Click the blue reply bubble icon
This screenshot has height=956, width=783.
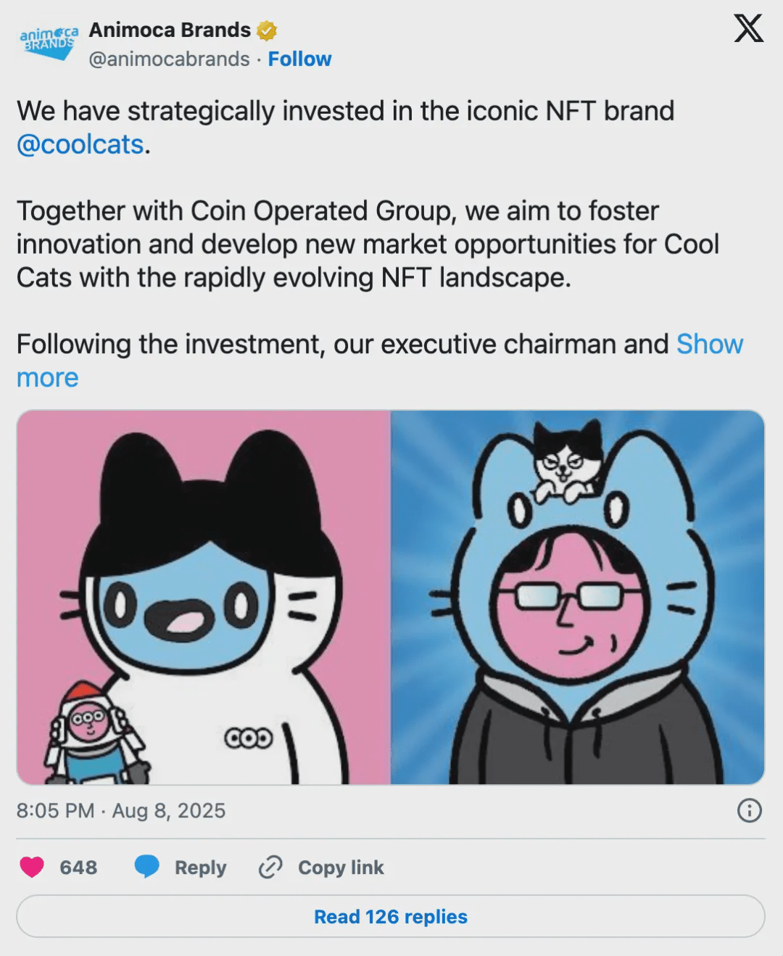click(x=148, y=867)
